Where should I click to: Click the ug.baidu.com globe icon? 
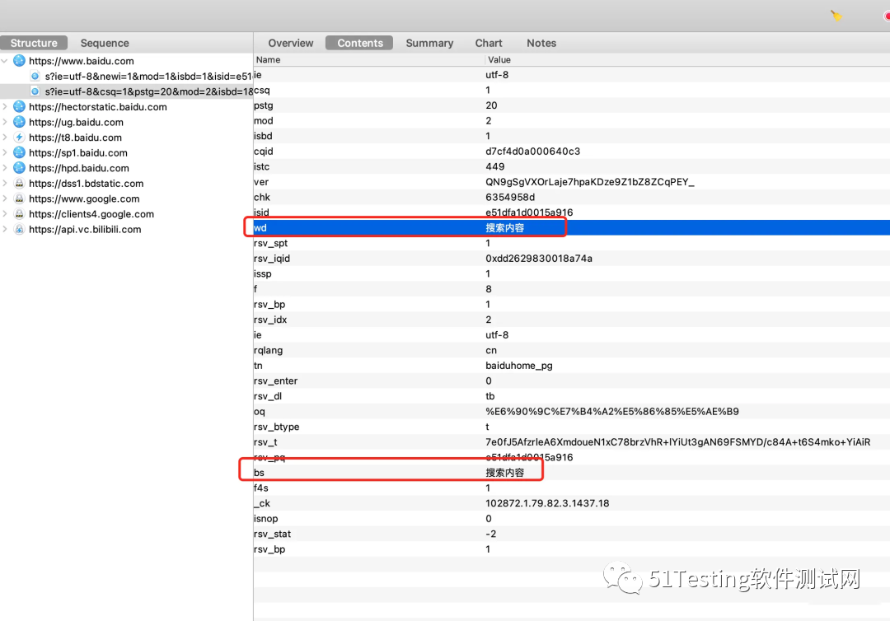[x=19, y=122]
